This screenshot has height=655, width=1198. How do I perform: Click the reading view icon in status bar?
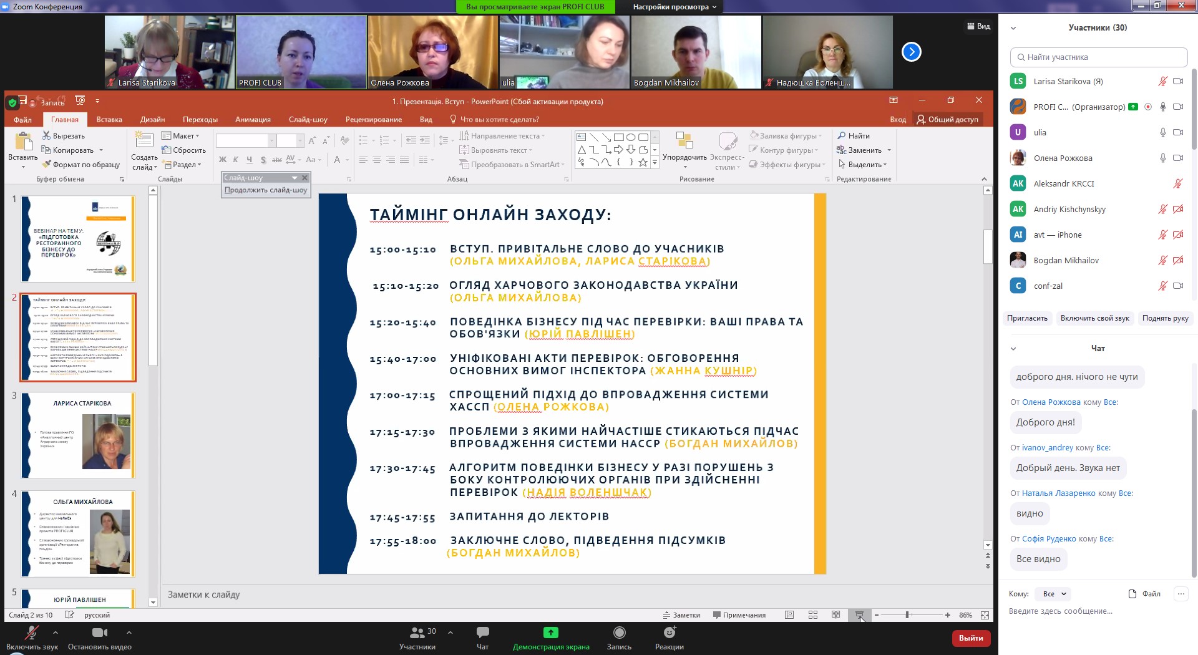coord(836,615)
